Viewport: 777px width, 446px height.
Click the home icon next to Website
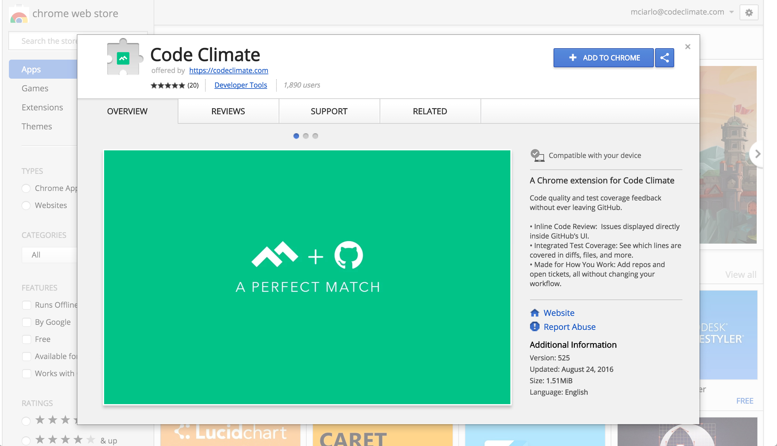click(535, 313)
